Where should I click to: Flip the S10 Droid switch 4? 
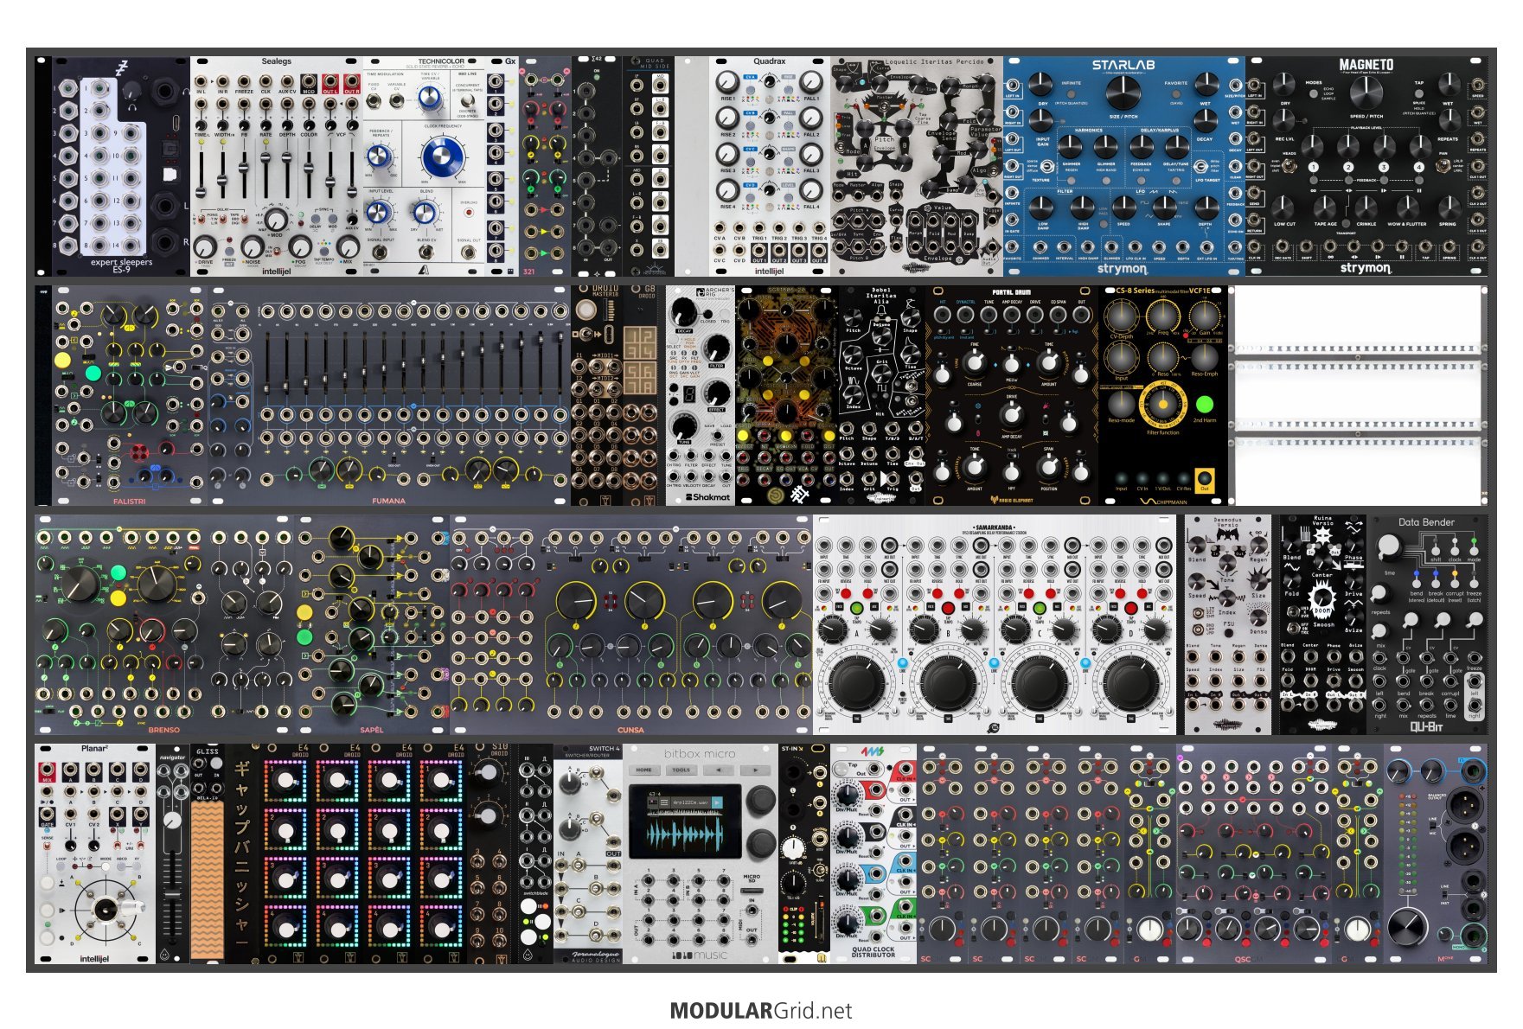pyautogui.click(x=499, y=862)
